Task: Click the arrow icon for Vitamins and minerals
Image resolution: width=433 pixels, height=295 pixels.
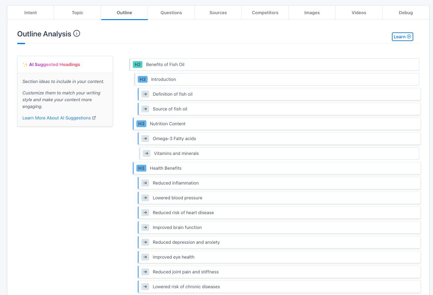Action: pyautogui.click(x=146, y=153)
